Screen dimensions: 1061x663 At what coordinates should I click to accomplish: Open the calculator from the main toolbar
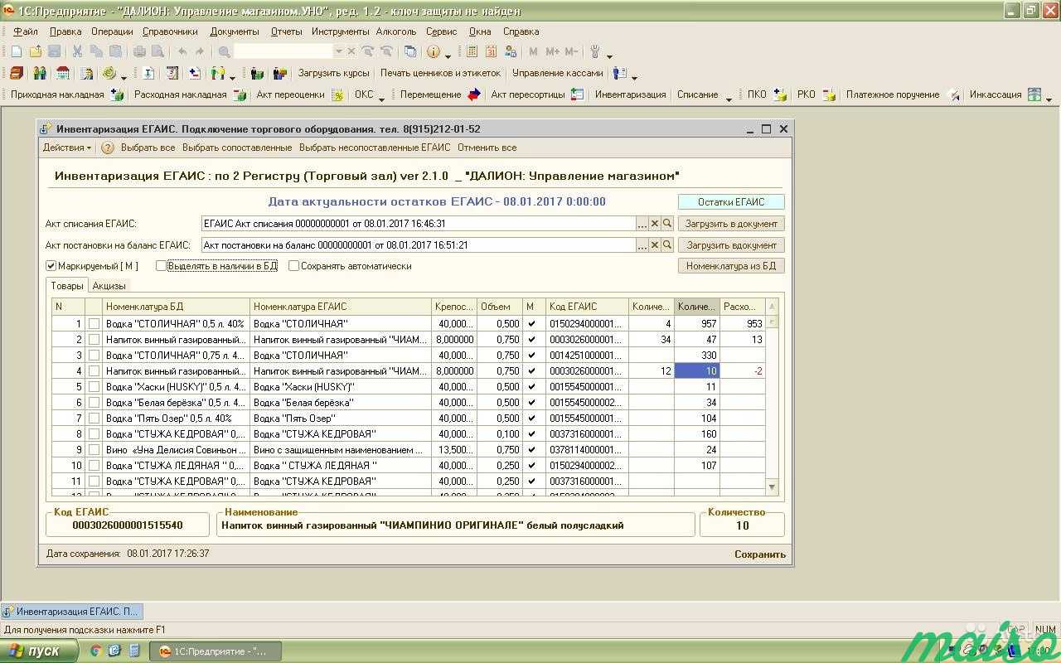pos(472,51)
